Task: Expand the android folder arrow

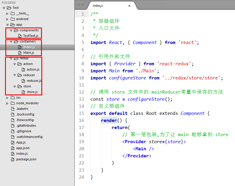Action: pos(7,19)
